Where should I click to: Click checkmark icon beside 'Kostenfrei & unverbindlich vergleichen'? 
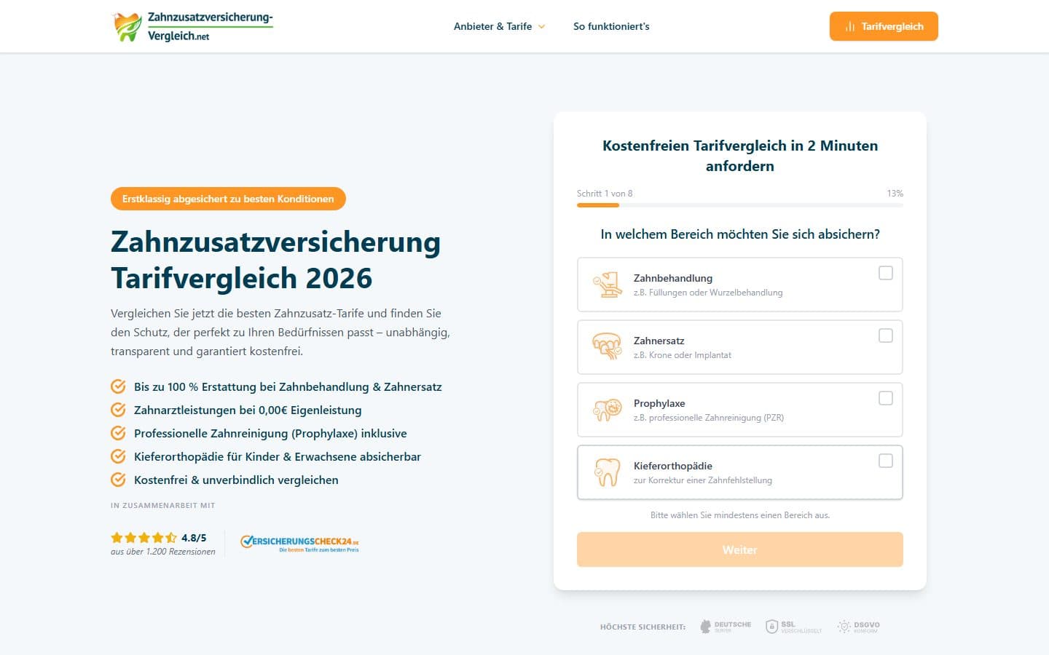pyautogui.click(x=118, y=480)
